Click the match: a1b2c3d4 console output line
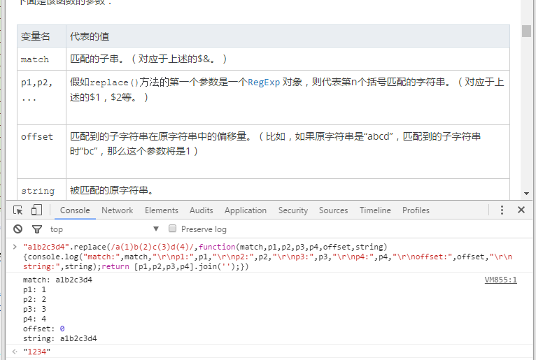 click(57, 280)
